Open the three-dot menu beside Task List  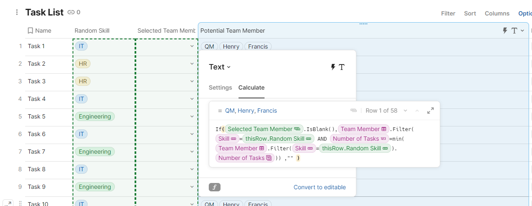(17, 13)
